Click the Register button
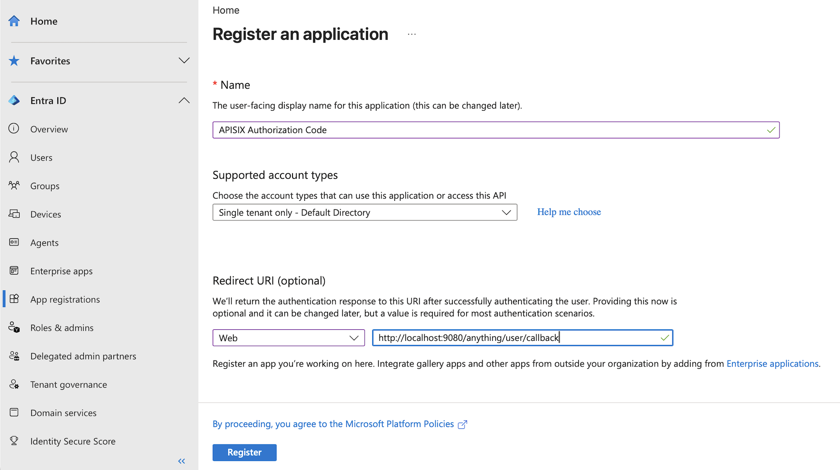This screenshot has width=840, height=470. point(244,453)
